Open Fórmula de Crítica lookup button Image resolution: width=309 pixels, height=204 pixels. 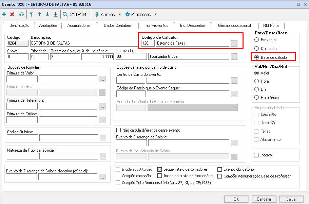102,120
